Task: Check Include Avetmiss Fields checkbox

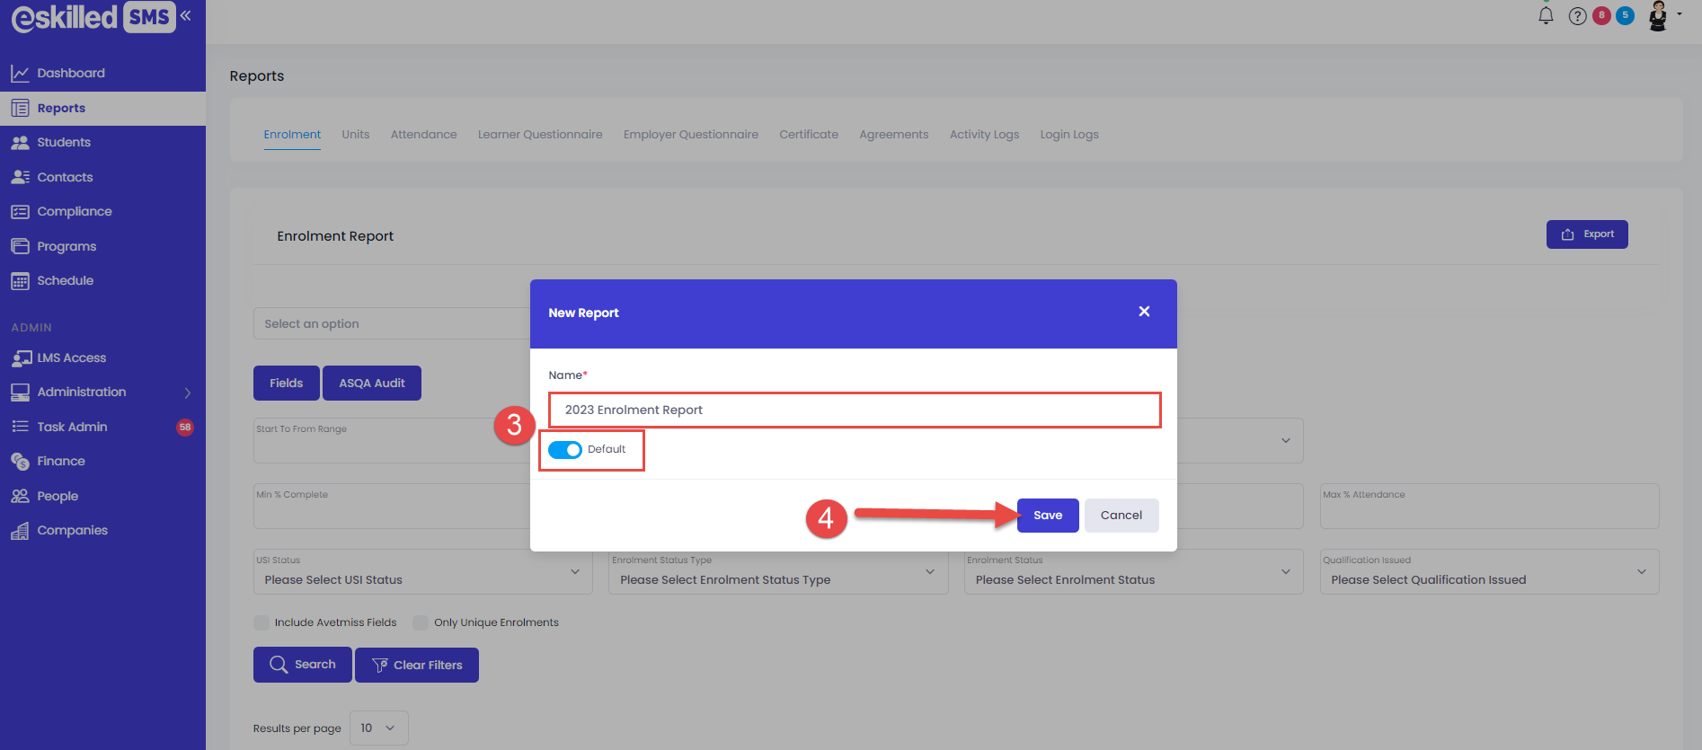Action: pos(262,622)
